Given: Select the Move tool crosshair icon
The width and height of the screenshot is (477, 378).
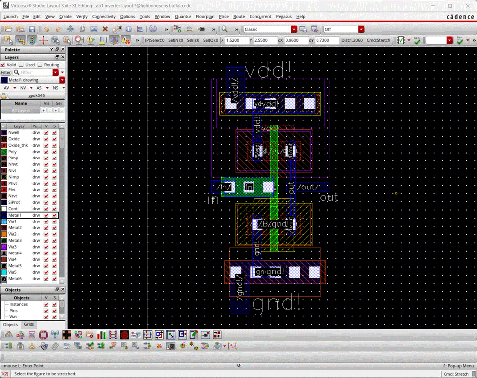Looking at the screenshot, I should coord(69,29).
